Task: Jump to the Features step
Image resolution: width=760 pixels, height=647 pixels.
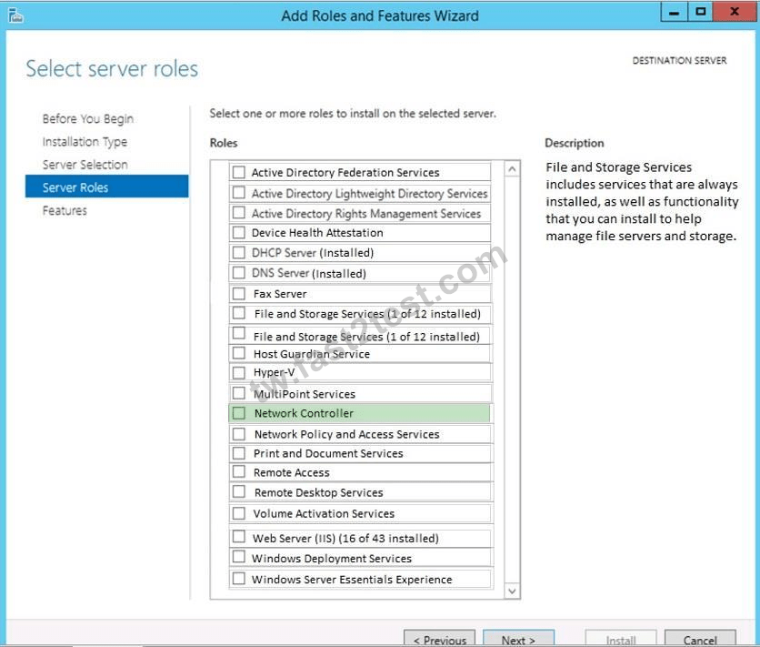Action: tap(65, 210)
